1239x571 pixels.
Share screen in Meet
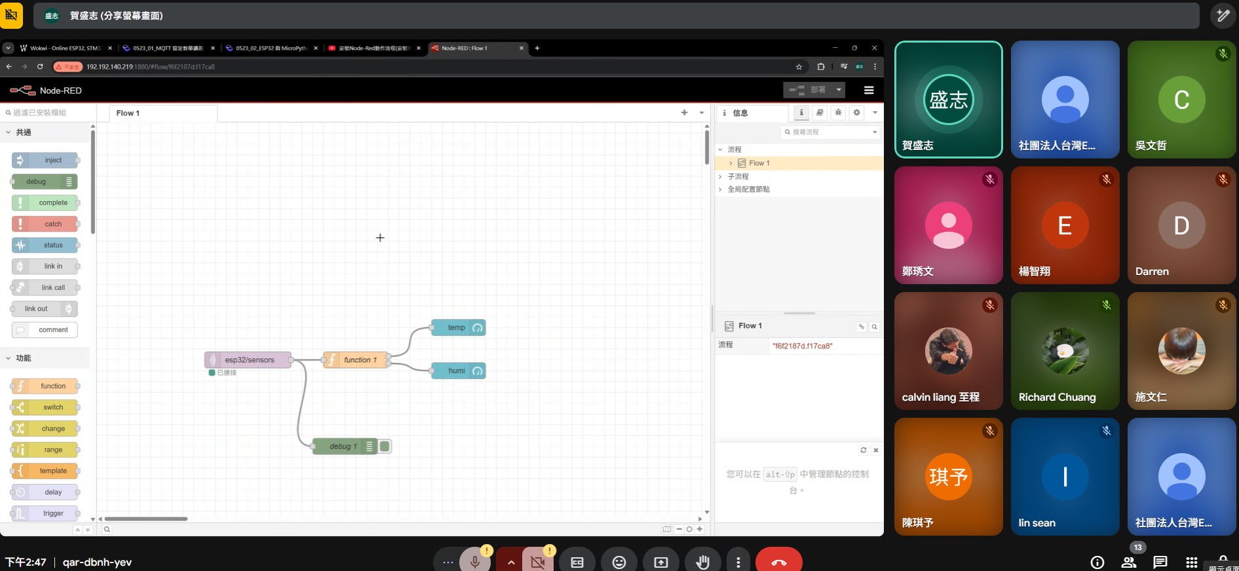tap(661, 562)
